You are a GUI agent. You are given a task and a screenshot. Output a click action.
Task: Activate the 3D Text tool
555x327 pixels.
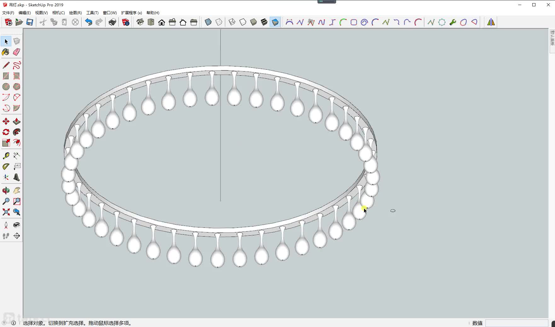17,177
